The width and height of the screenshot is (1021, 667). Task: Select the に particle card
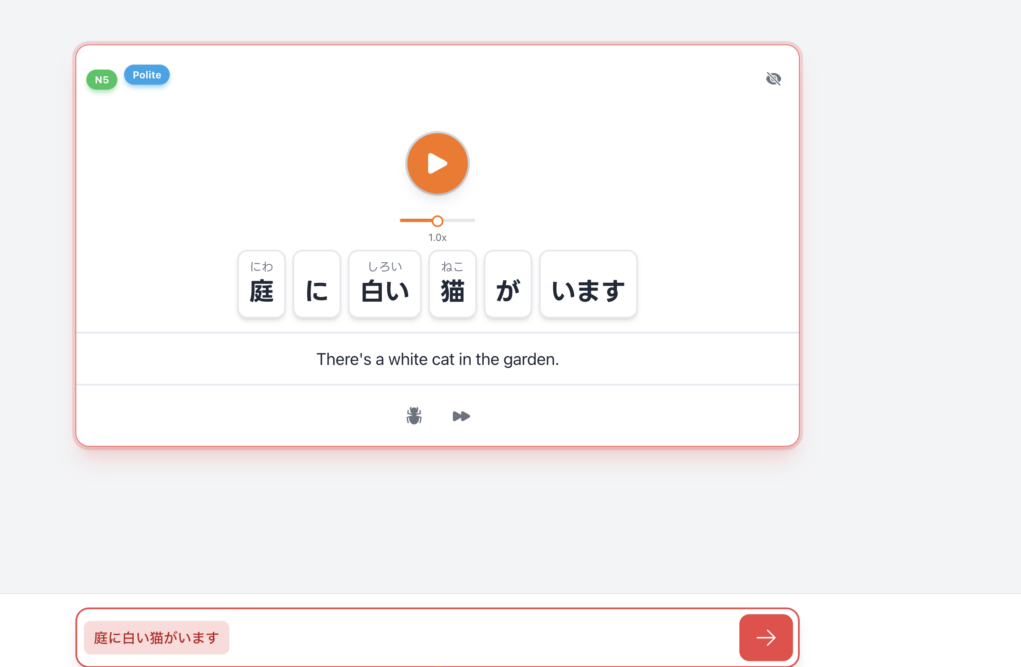(x=316, y=284)
